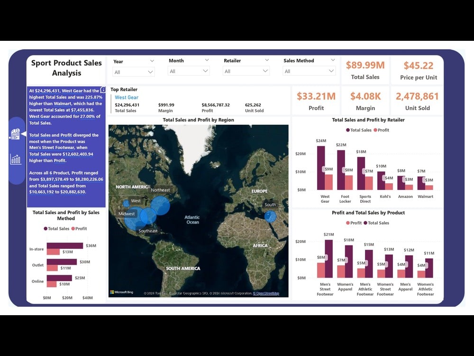The width and height of the screenshot is (474, 356).
Task: Click the $33.21M Profit KPI card
Action: pos(316,100)
